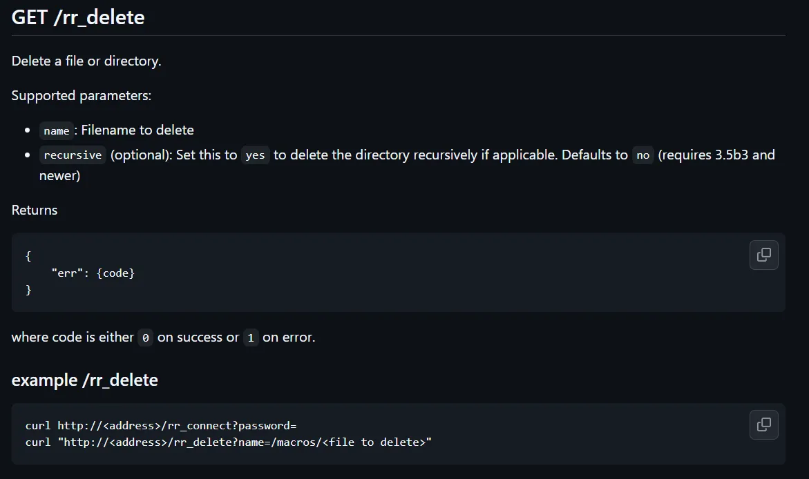
Task: Click the 'Delete a file or directory.' sentence
Action: [x=86, y=61]
